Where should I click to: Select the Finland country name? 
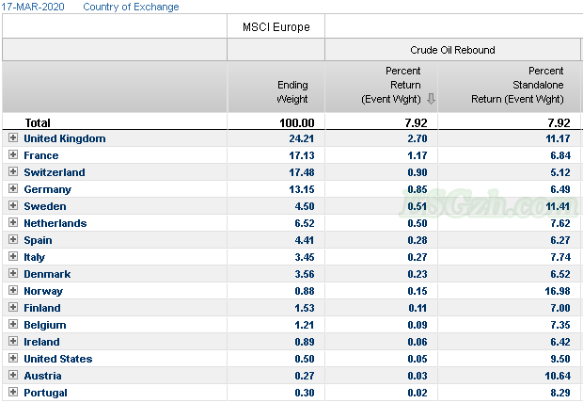42,308
